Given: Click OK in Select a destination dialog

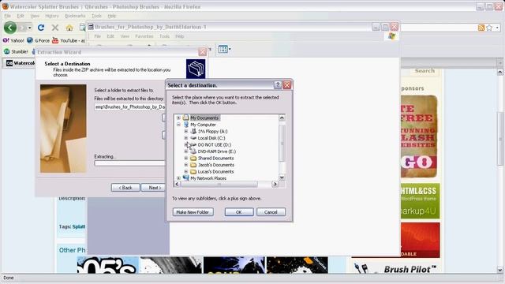Looking at the screenshot, I should tap(238, 212).
